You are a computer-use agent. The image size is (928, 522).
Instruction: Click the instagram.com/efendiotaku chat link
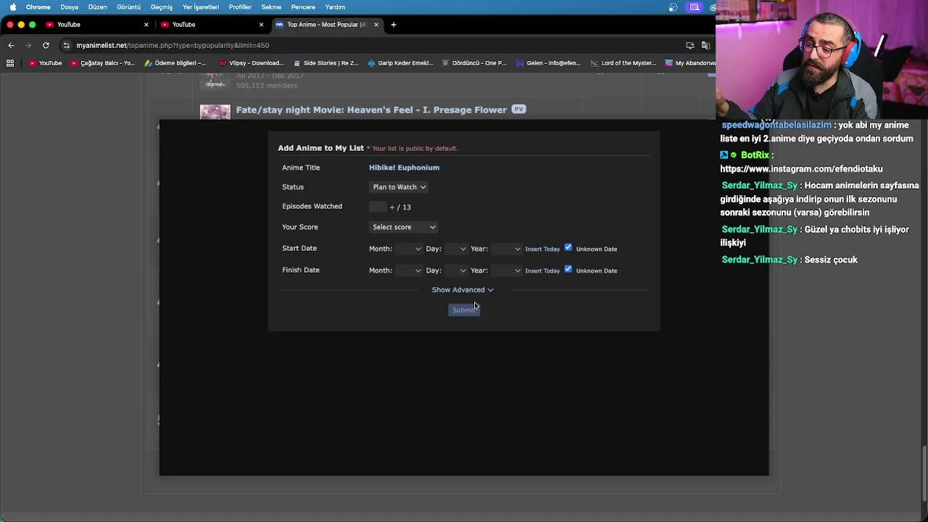coord(801,169)
